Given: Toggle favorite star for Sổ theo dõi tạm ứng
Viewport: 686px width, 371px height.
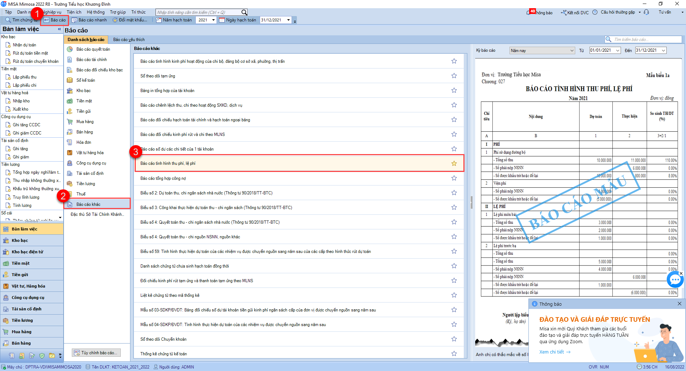Looking at the screenshot, I should click(x=454, y=76).
